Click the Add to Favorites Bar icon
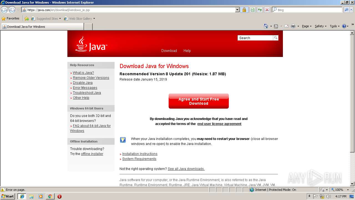The image size is (355, 200). click(27, 19)
